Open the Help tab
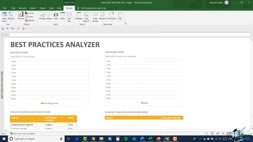This screenshot has height=142, width=253. pos(59,8)
